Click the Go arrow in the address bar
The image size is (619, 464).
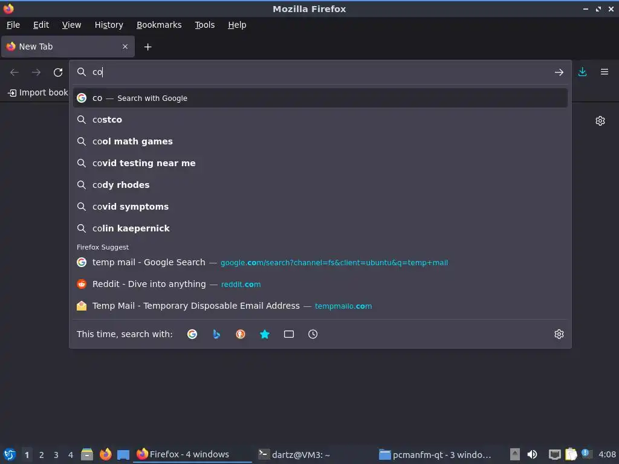[x=559, y=72]
